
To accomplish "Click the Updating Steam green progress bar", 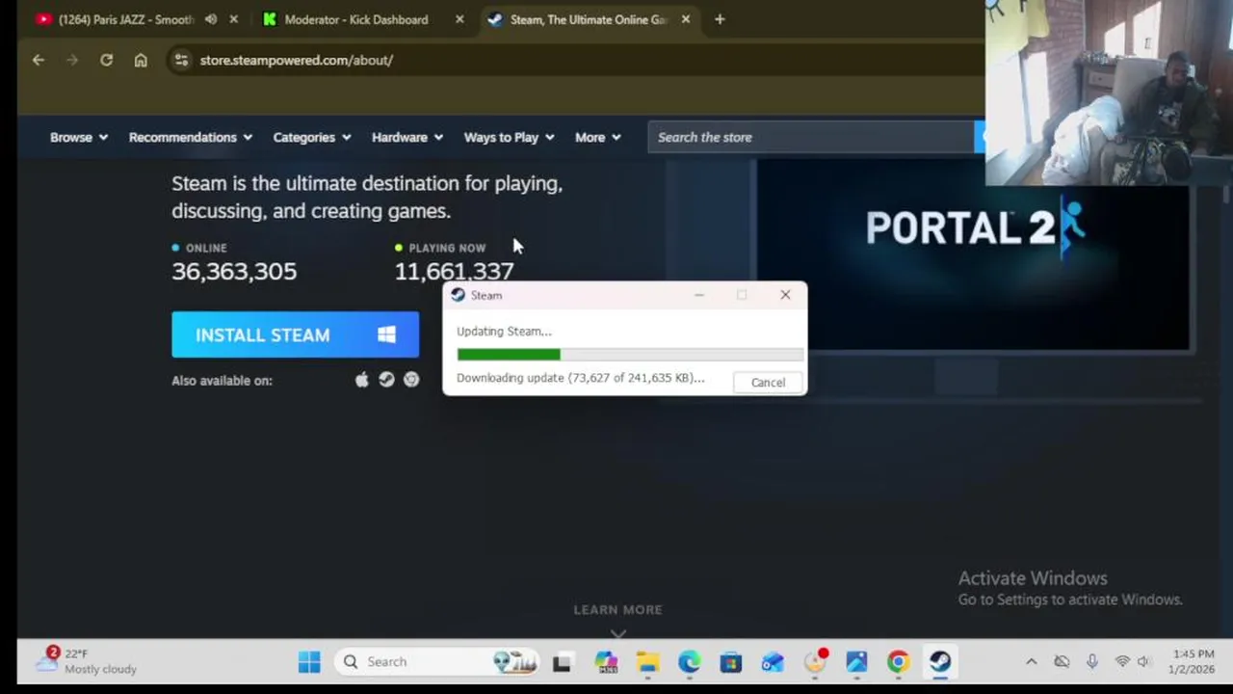I will pyautogui.click(x=630, y=355).
